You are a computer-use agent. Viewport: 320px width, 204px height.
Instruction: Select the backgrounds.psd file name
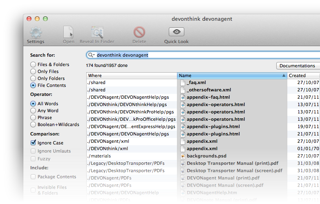tap(206, 156)
